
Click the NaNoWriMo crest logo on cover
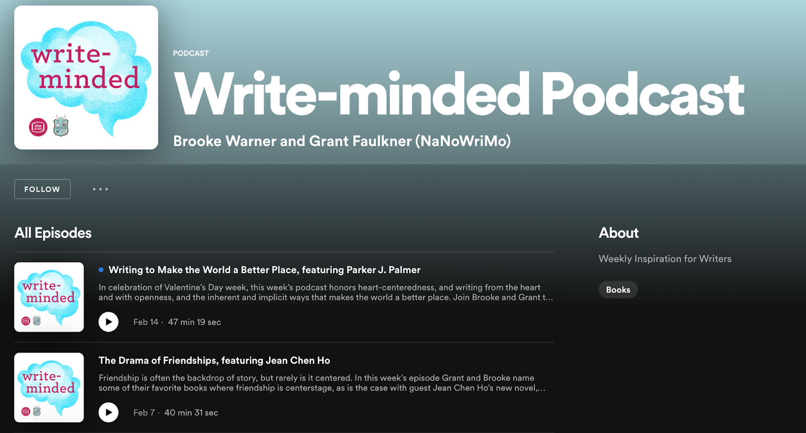click(61, 126)
